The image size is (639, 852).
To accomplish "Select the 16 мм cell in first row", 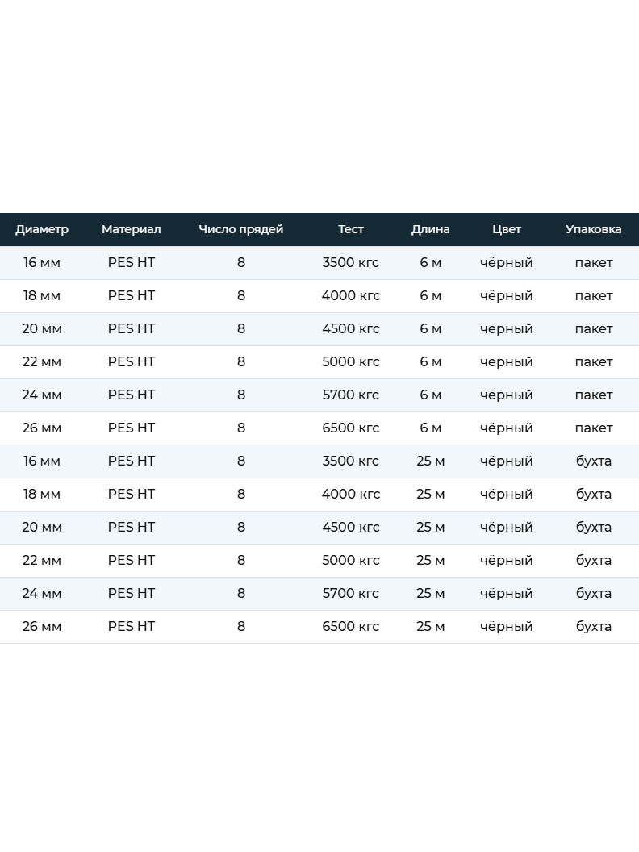I will pos(42,263).
